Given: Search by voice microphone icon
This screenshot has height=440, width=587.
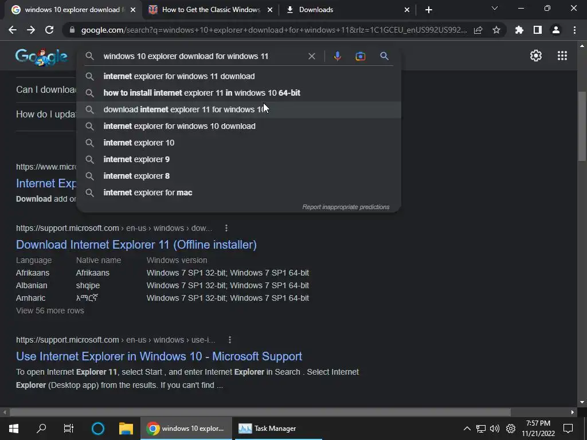Looking at the screenshot, I should (x=337, y=56).
